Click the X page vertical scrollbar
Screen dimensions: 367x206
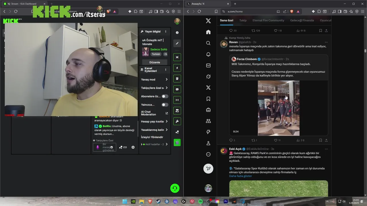coord(365,51)
